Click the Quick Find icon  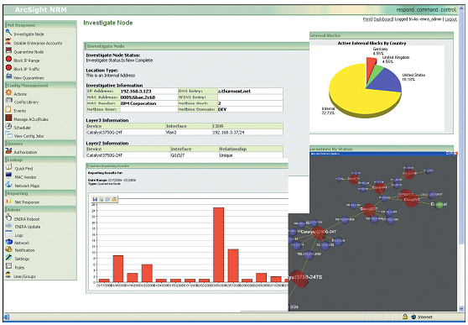tap(9, 167)
